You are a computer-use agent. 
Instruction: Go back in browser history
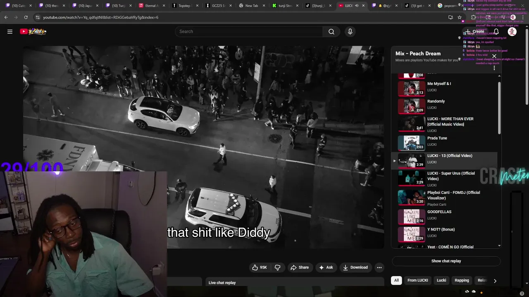pos(6,17)
